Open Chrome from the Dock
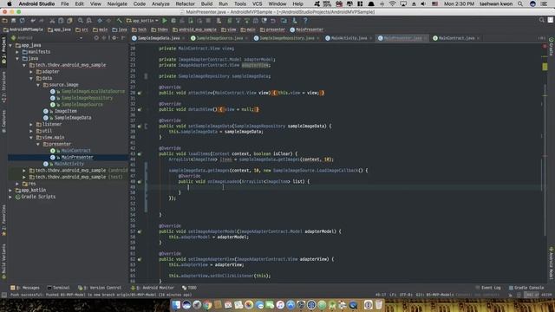The width and height of the screenshot is (555, 312). tap(207, 304)
